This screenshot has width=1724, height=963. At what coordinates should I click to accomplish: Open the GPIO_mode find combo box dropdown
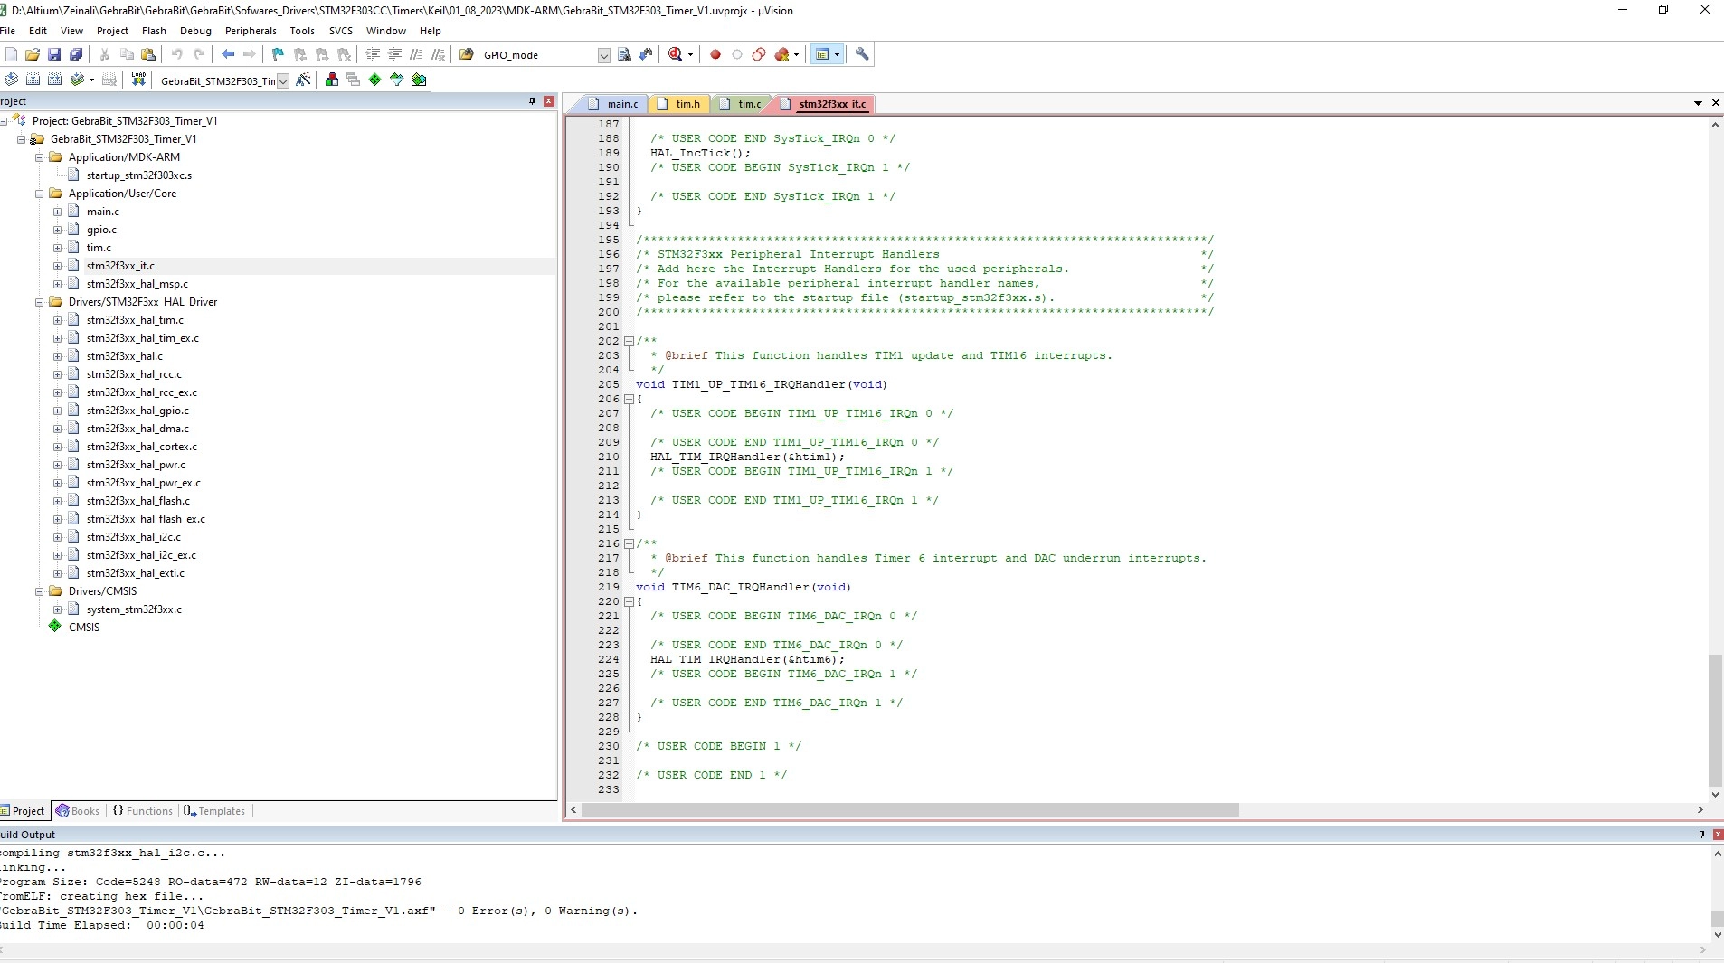pos(604,55)
